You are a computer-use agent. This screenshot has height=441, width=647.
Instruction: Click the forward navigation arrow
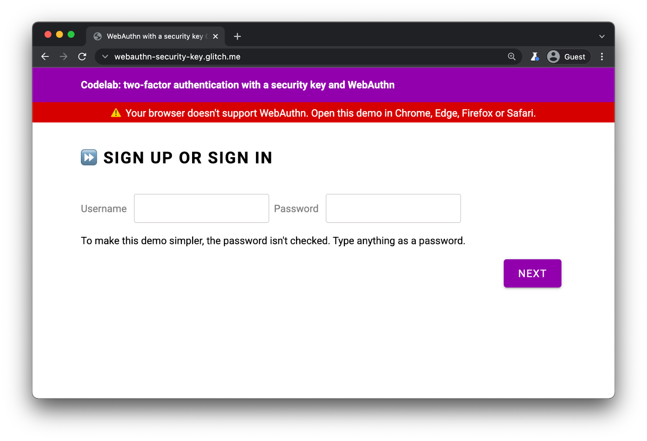click(x=63, y=57)
